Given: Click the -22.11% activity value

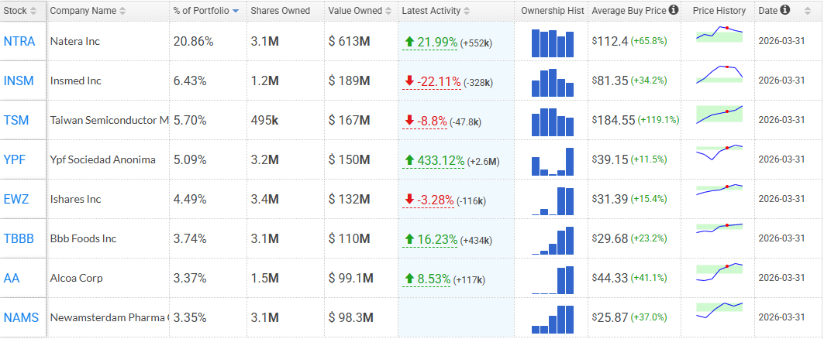Looking at the screenshot, I should (439, 82).
